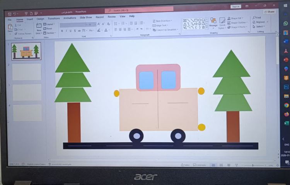Click the Sign in button
This screenshot has width=290, height=185.
(x=235, y=7)
